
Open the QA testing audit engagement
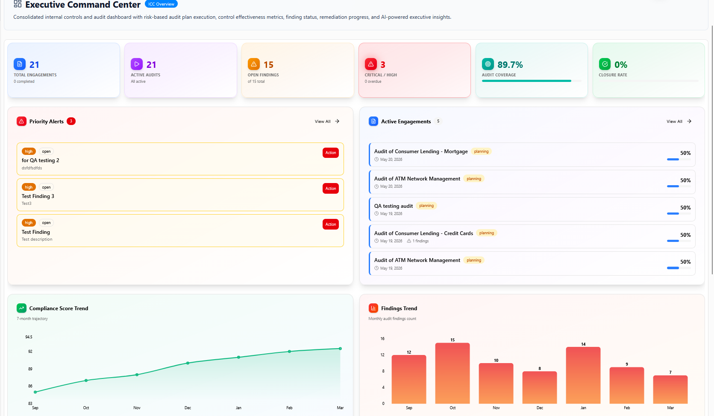pyautogui.click(x=394, y=206)
